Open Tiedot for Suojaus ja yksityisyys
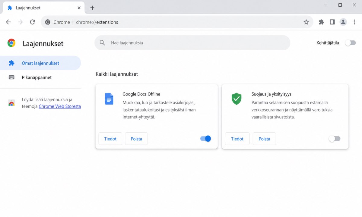Viewport: 362px width, 217px height. coord(237,139)
